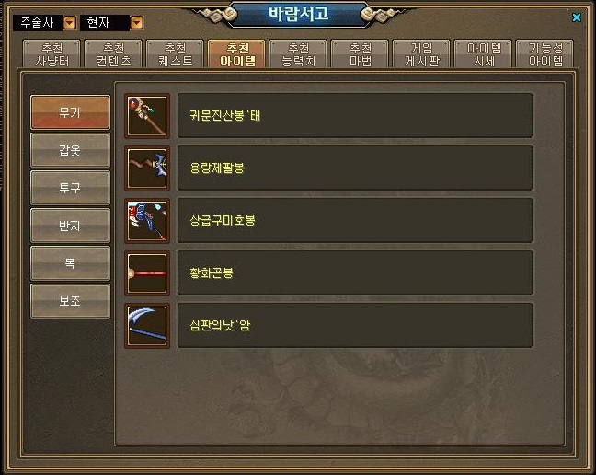Click the 귀문진산봉'태 item name row
Screen dimensions: 596x475
(355, 116)
